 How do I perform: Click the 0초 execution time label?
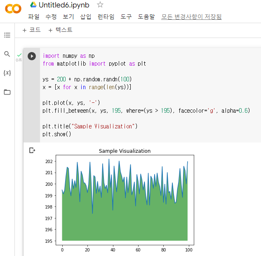pyautogui.click(x=19, y=60)
